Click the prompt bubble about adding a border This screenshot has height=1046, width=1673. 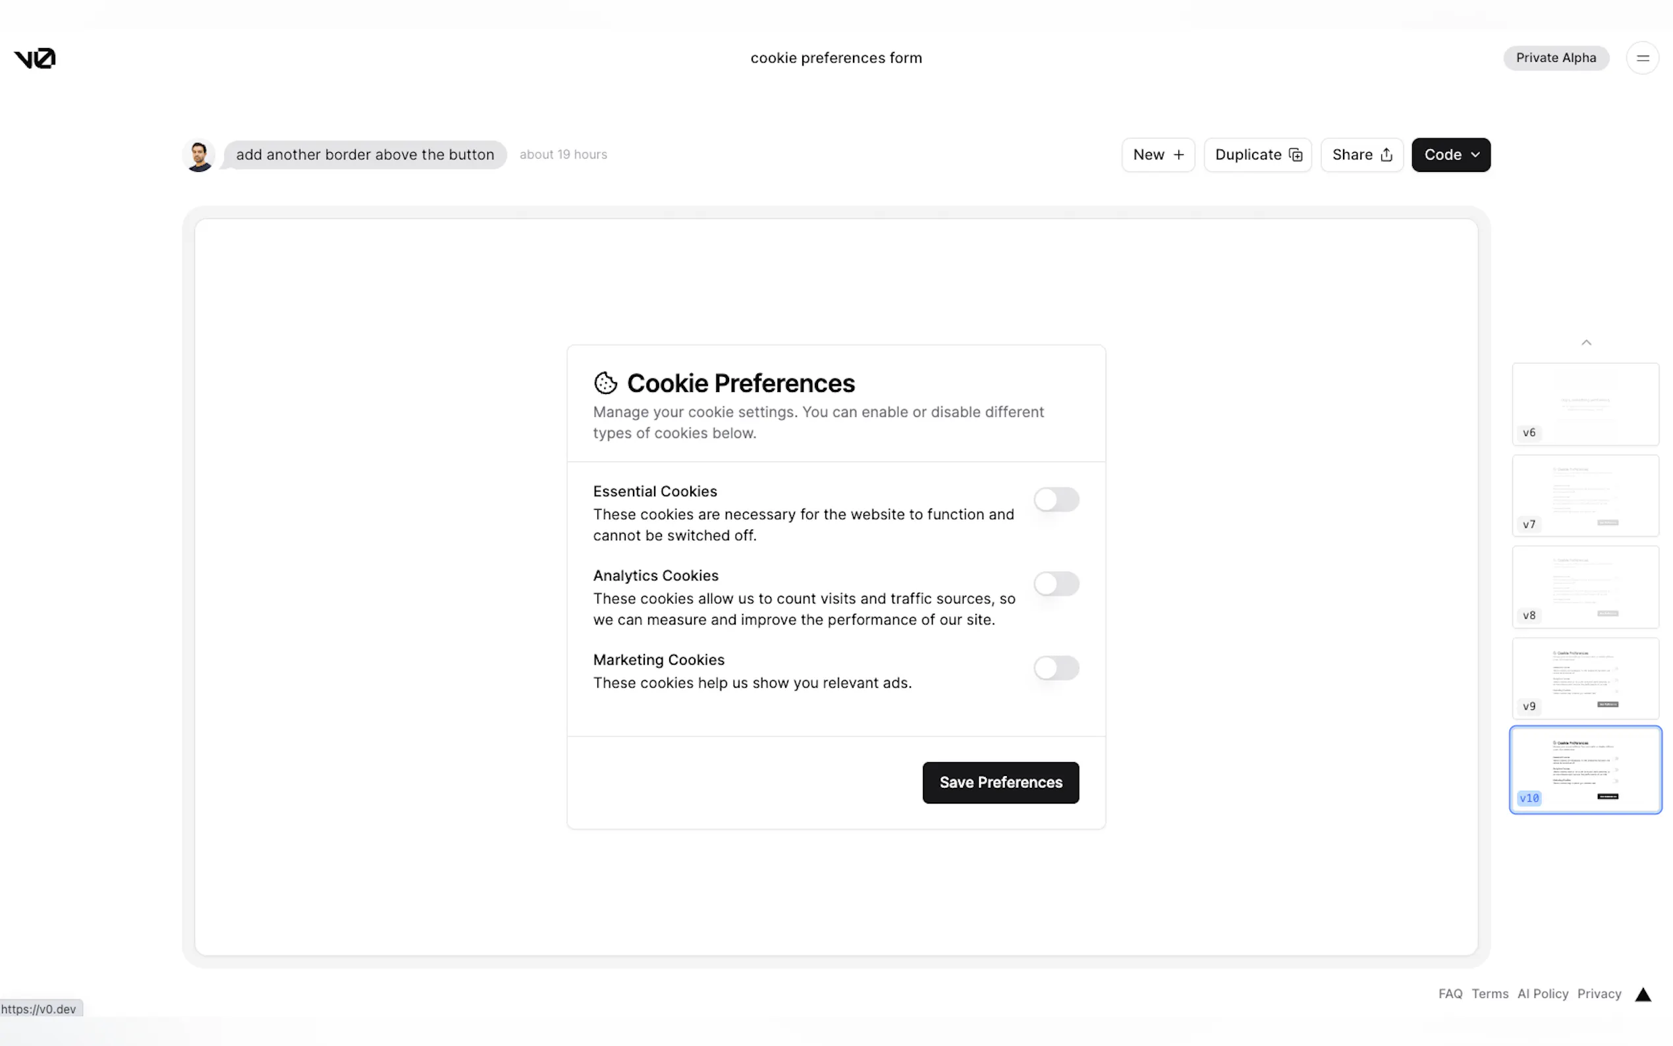(365, 155)
